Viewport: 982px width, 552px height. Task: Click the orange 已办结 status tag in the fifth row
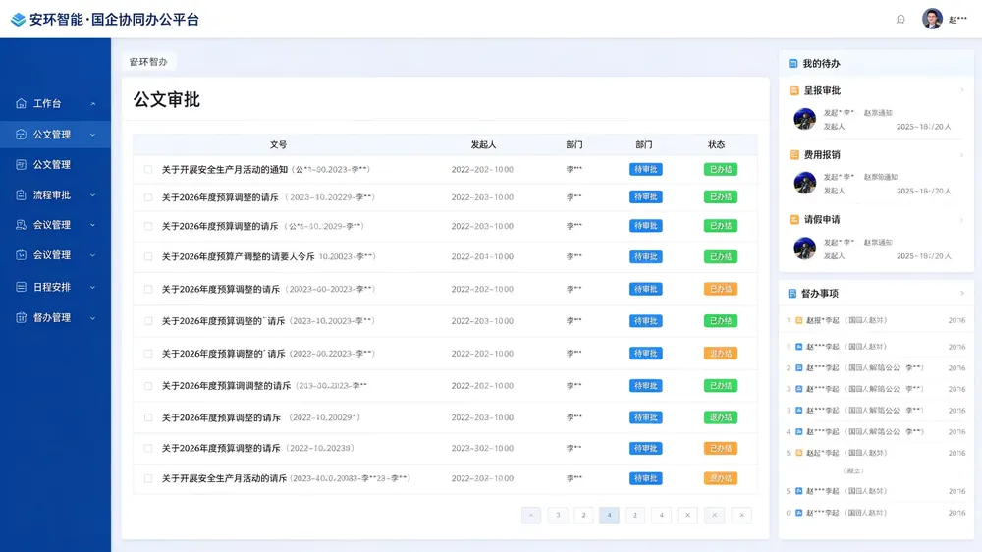(x=720, y=289)
